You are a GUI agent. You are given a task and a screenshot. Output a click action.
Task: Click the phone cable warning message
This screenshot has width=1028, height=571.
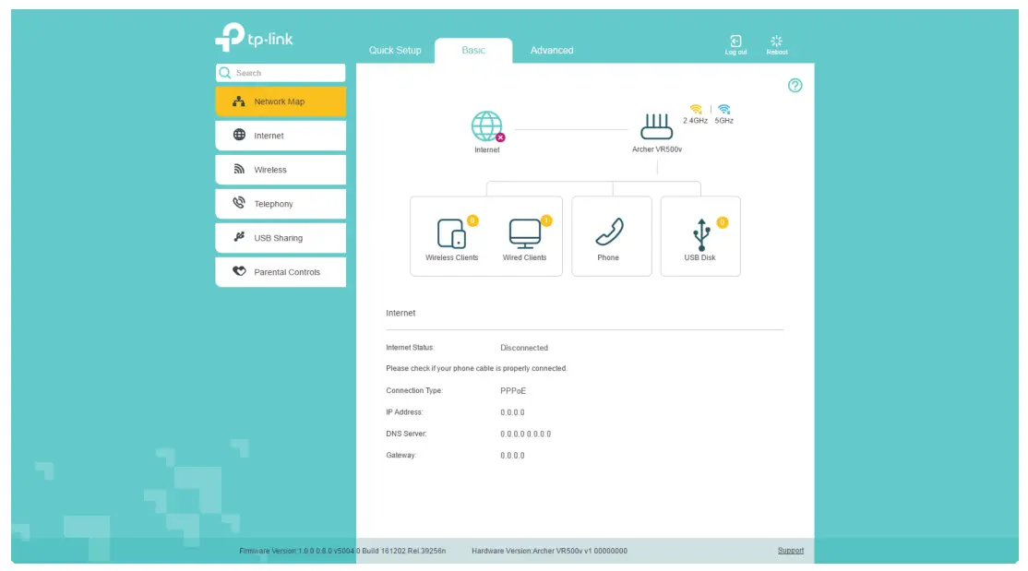click(476, 368)
